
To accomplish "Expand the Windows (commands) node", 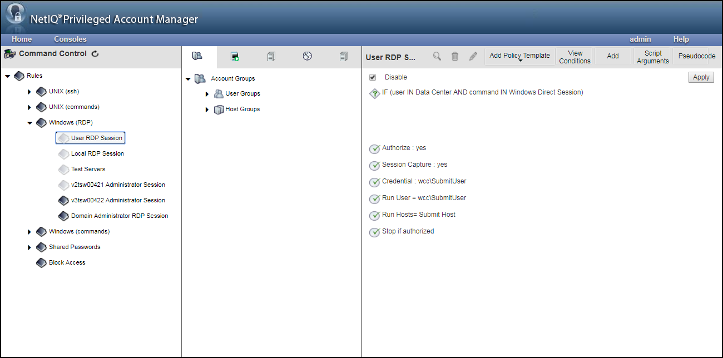I will tap(29, 231).
